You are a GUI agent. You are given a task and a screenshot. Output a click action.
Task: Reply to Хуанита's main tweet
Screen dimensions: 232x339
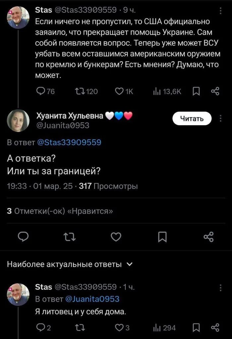pos(23,236)
